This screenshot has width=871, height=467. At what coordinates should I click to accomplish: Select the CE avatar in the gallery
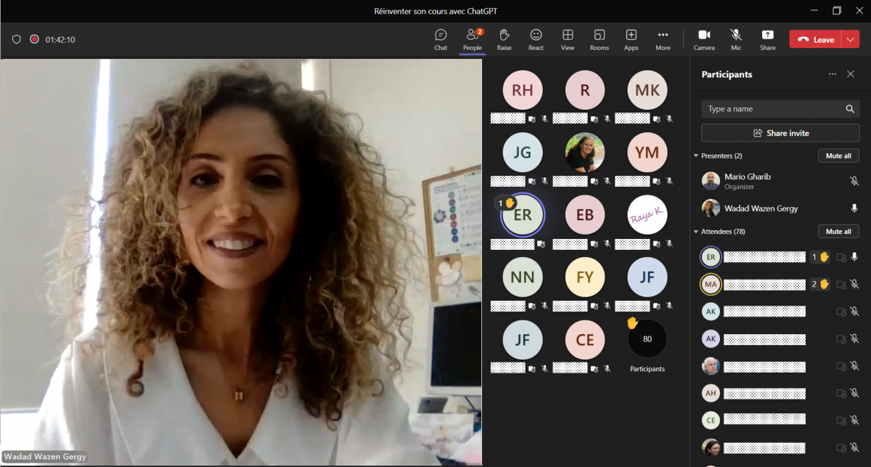click(x=585, y=340)
